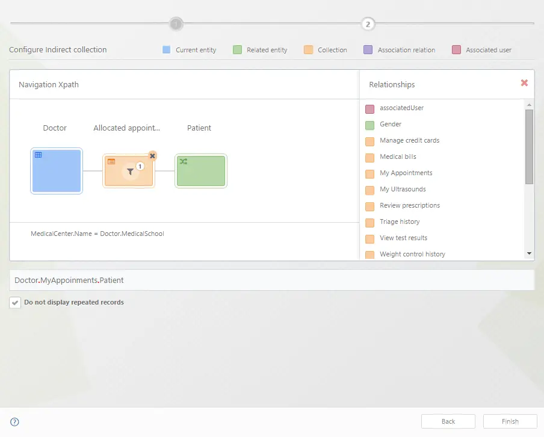Click the Associated user legend swatch
Screen dimensions: 544x437
457,49
